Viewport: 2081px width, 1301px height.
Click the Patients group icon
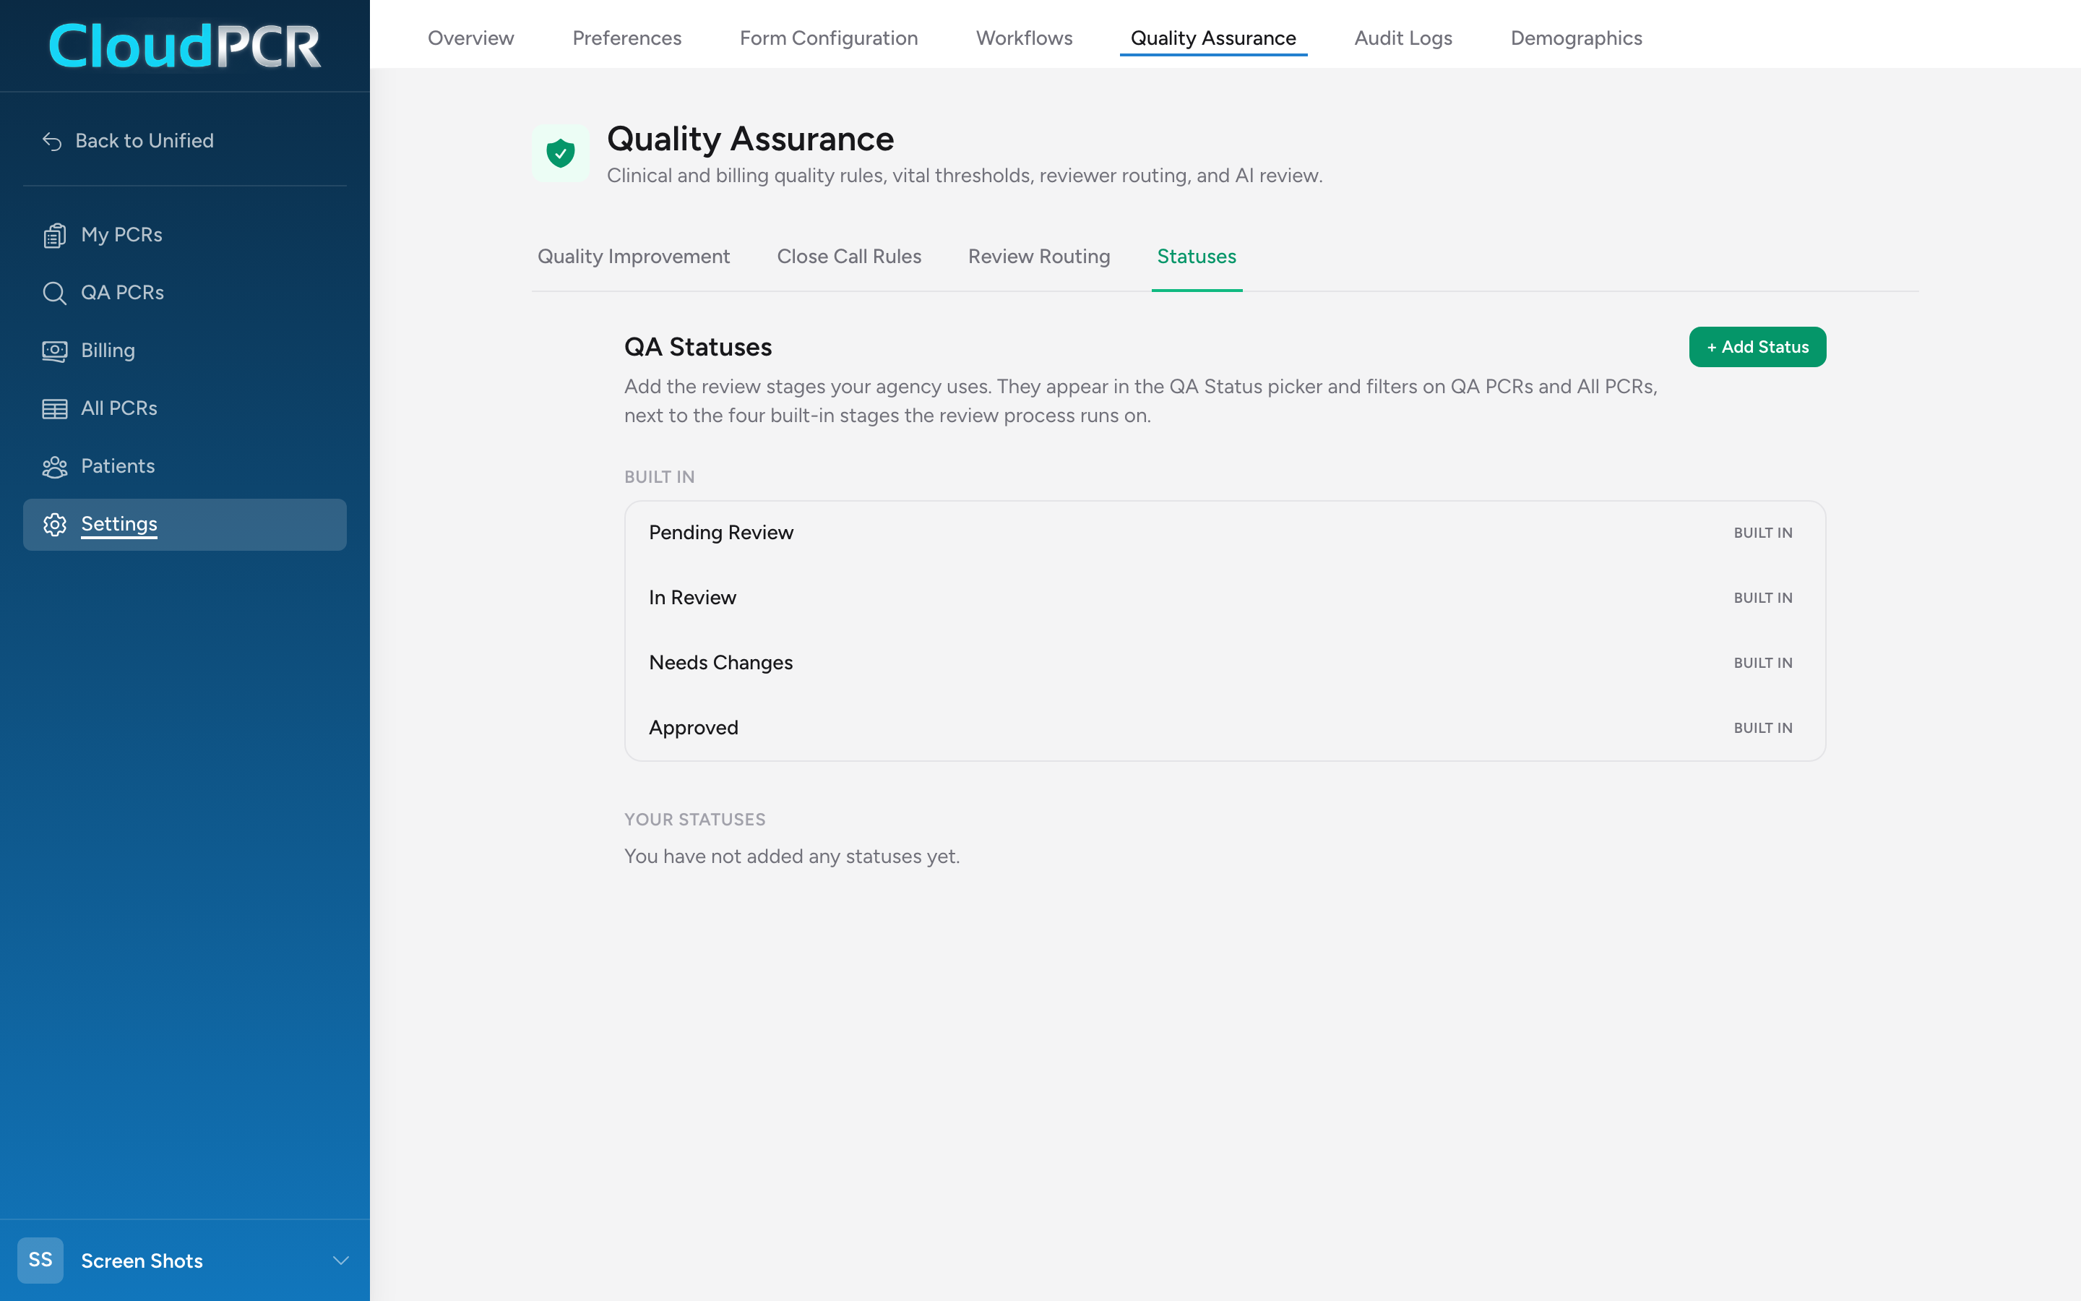point(54,466)
